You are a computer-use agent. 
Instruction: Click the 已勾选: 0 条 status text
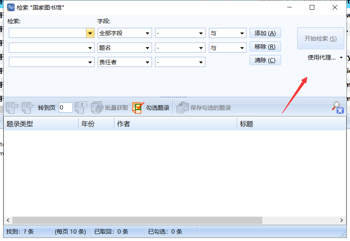click(x=165, y=232)
